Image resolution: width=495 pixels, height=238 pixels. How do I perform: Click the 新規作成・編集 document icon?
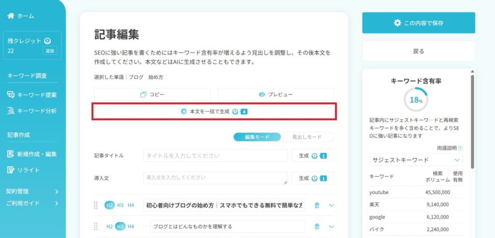(11, 154)
